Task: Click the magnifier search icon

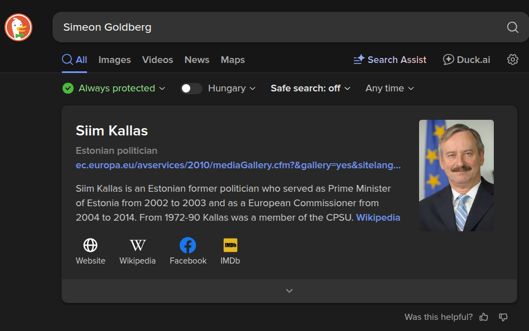Action: click(x=512, y=27)
